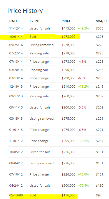Viewport: 109px width, 199px height.
Task: Click the $226,000 price on 07/10/12
Action: coord(68,174)
